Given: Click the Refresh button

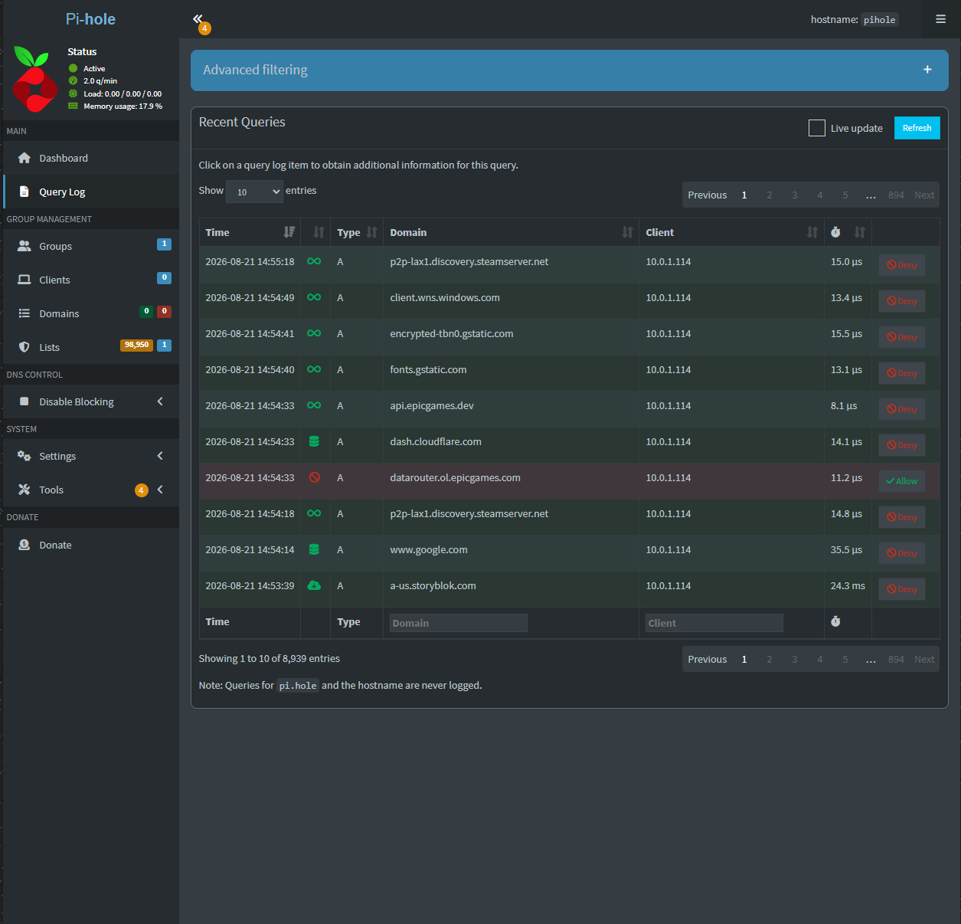Looking at the screenshot, I should coord(917,128).
